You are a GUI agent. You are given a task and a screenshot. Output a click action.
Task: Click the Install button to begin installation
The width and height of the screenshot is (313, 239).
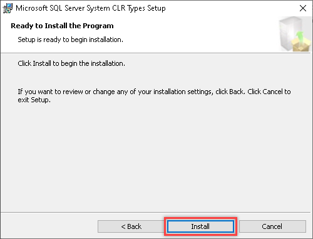point(200,226)
